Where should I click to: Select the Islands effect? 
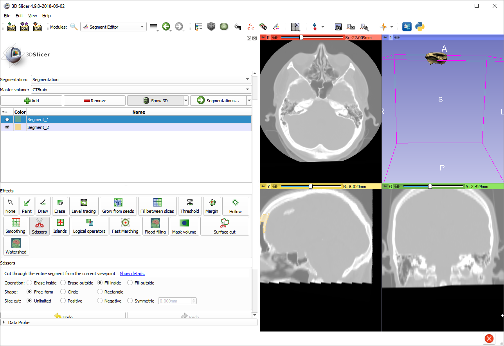pos(60,226)
